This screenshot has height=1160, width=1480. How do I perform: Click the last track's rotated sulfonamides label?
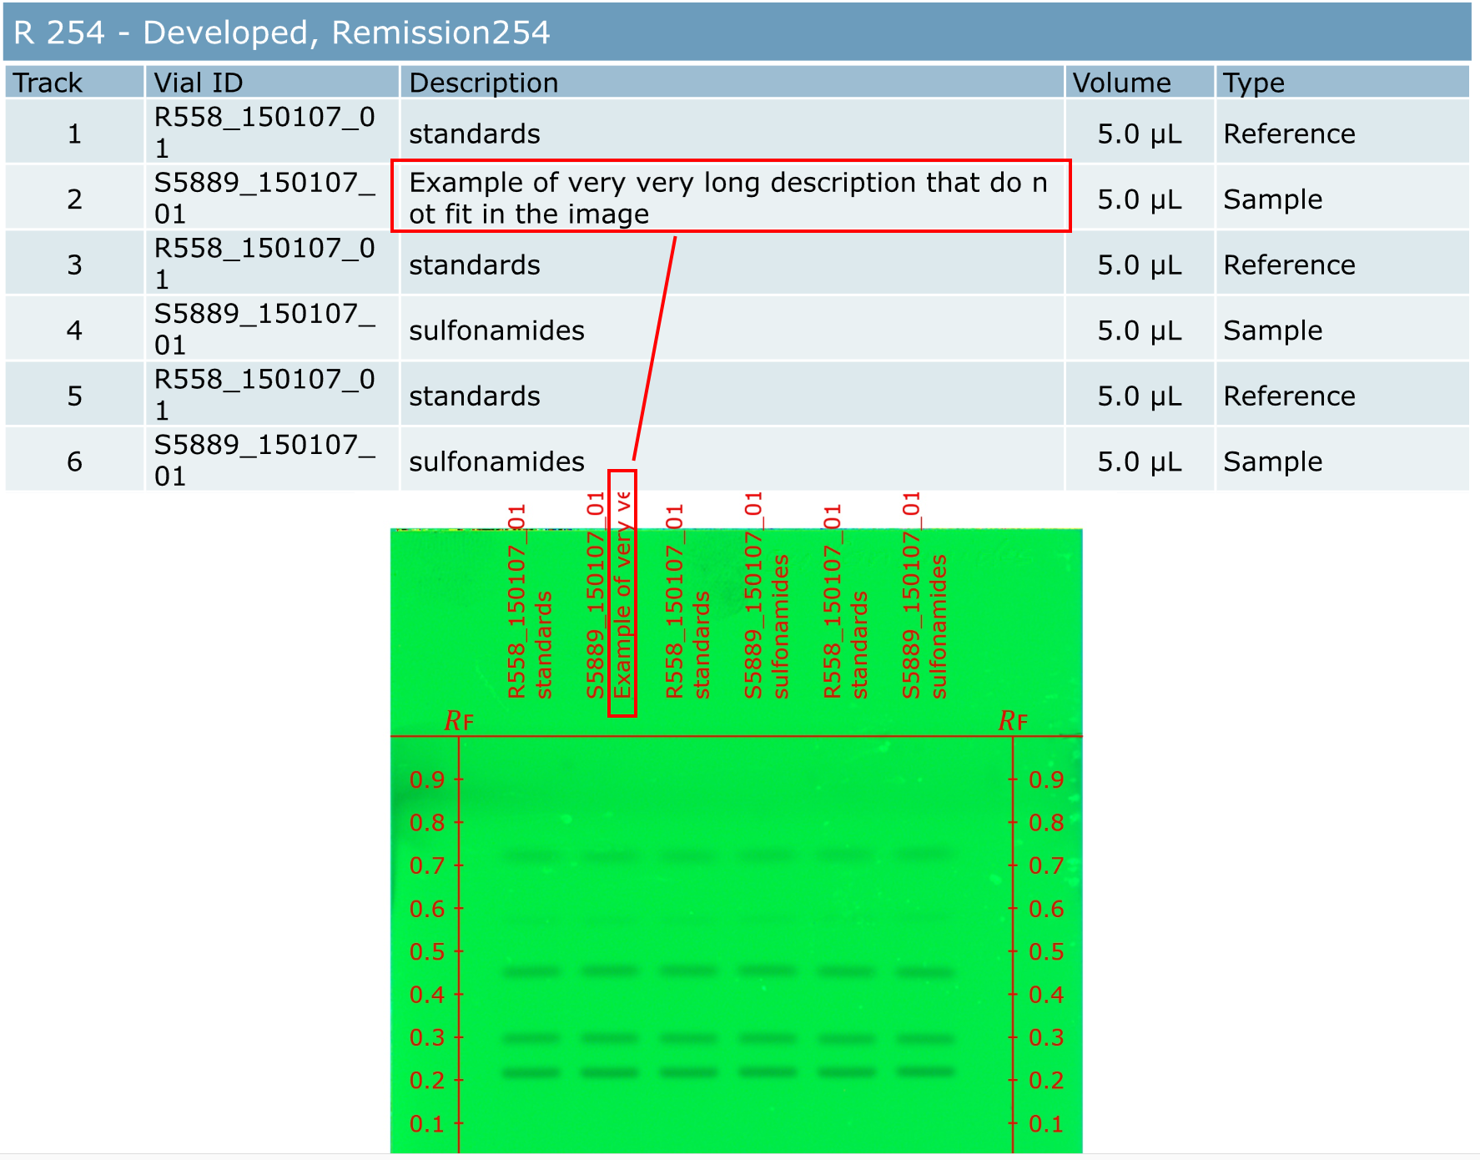[939, 627]
